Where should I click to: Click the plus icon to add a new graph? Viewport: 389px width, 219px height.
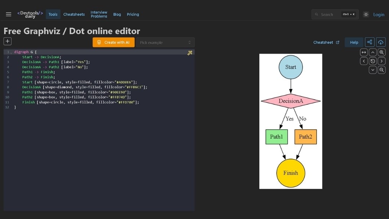pyautogui.click(x=8, y=41)
